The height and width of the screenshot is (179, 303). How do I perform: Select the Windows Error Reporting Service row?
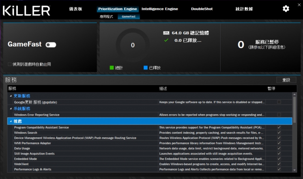point(153,115)
